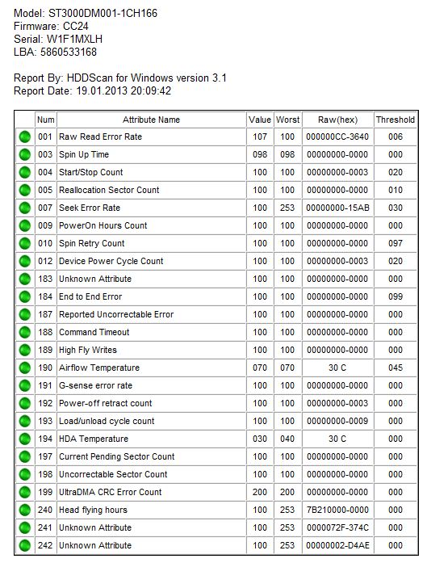Click raw value 0000072F-374C in row 241
Image resolution: width=427 pixels, height=563 pixels.
coord(337,527)
